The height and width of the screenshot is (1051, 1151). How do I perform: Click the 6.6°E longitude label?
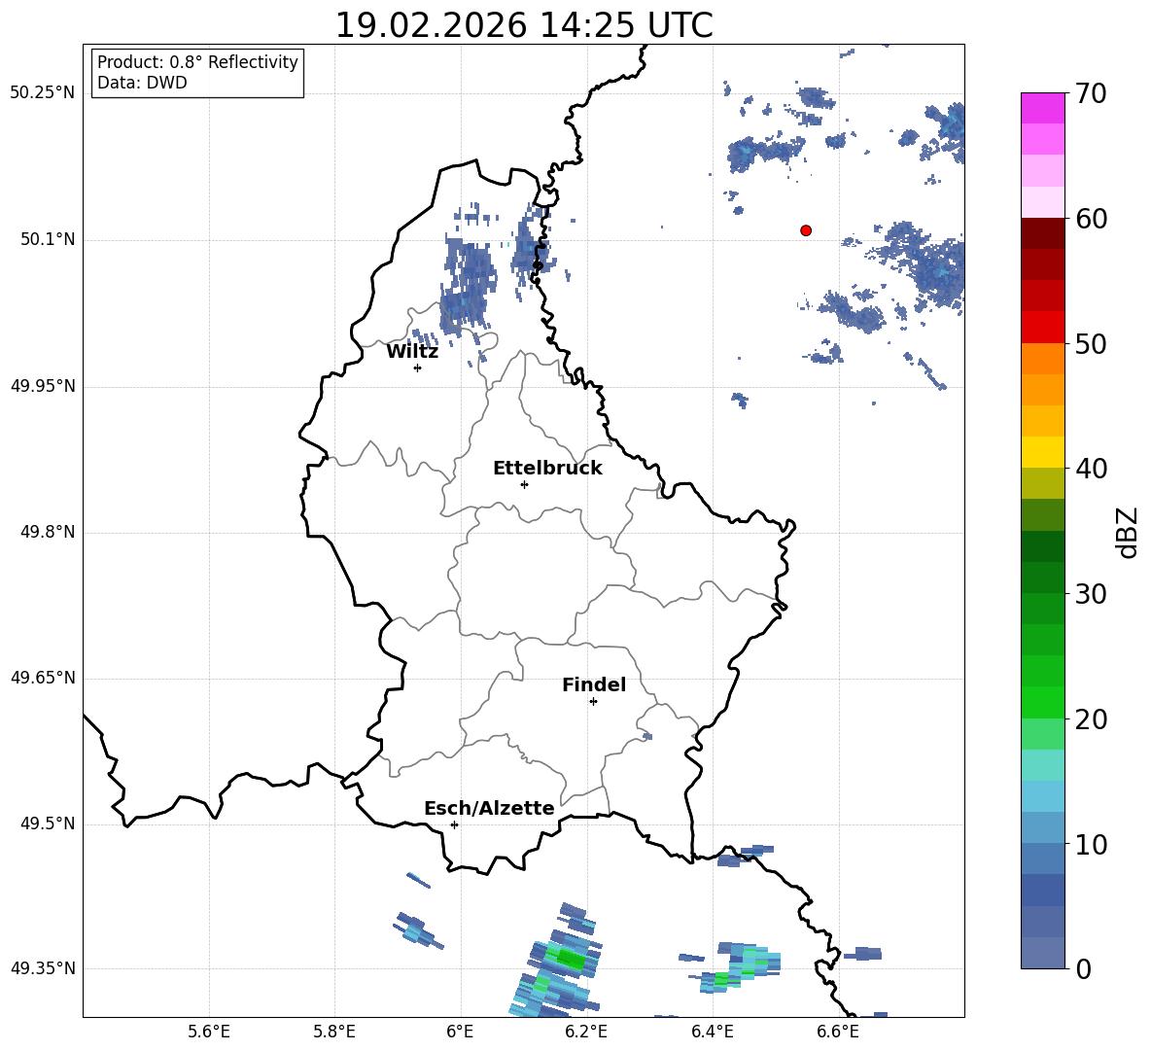coord(838,1032)
